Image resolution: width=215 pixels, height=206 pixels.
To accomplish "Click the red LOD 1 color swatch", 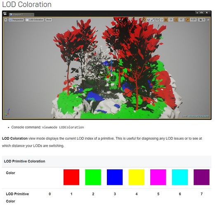I will 71,177.
